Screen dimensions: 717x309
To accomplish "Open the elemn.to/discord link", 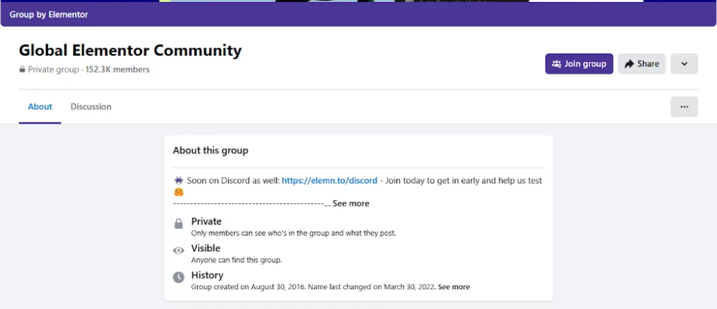I will 329,181.
